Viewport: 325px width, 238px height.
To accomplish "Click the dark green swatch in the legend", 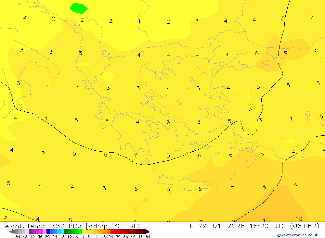I will [66, 232].
